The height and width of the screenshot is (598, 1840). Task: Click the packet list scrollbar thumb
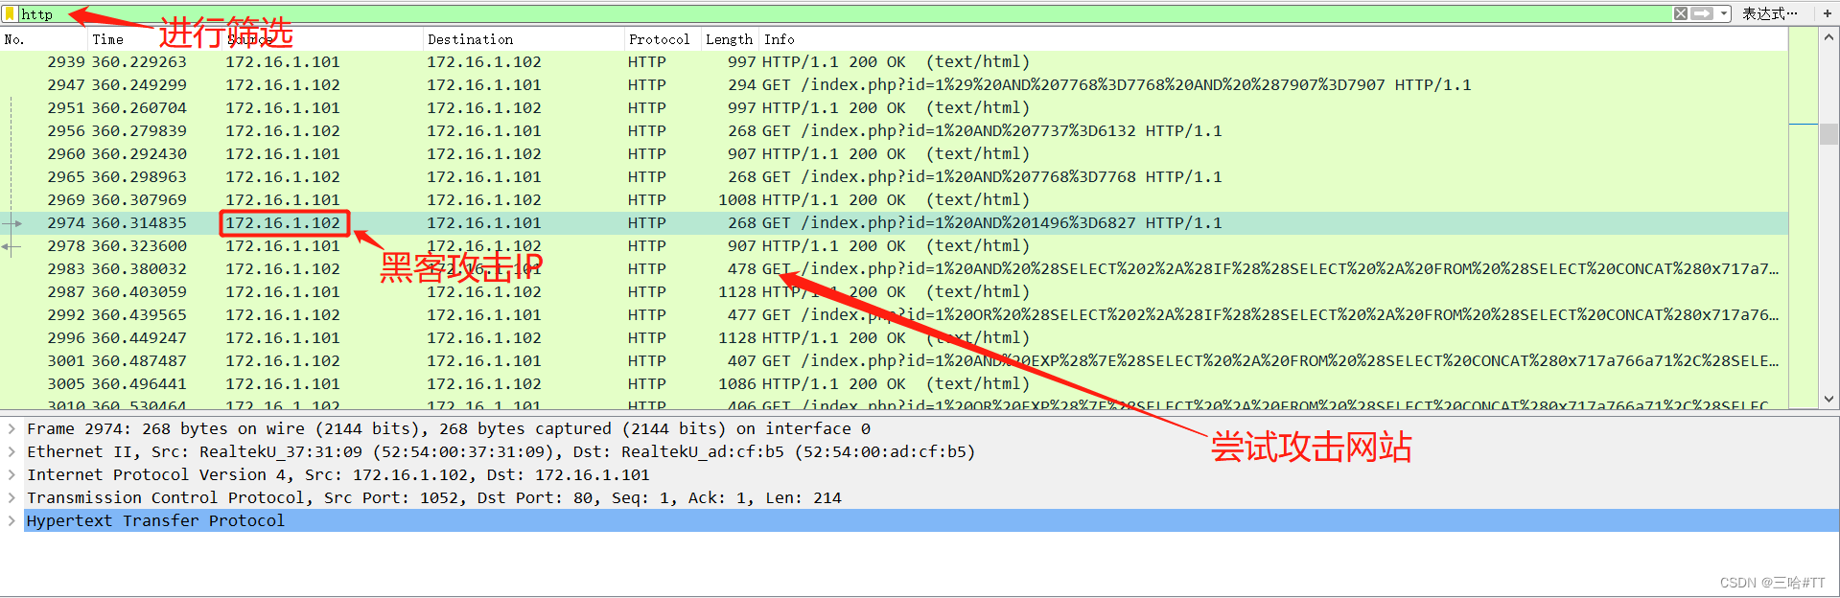(1828, 133)
